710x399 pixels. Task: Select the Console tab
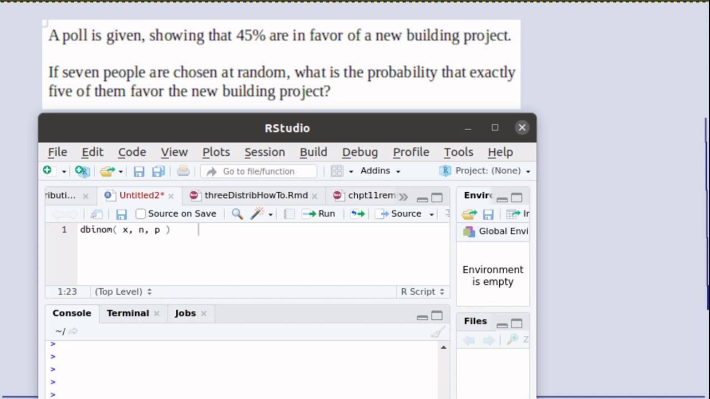[x=72, y=313]
